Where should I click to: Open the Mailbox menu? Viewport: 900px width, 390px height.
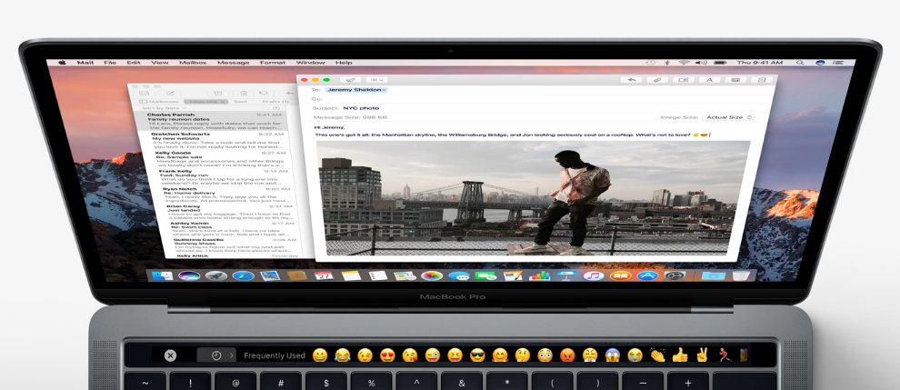coord(193,63)
